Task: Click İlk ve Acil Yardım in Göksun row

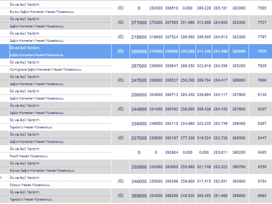Action: coord(24,178)
